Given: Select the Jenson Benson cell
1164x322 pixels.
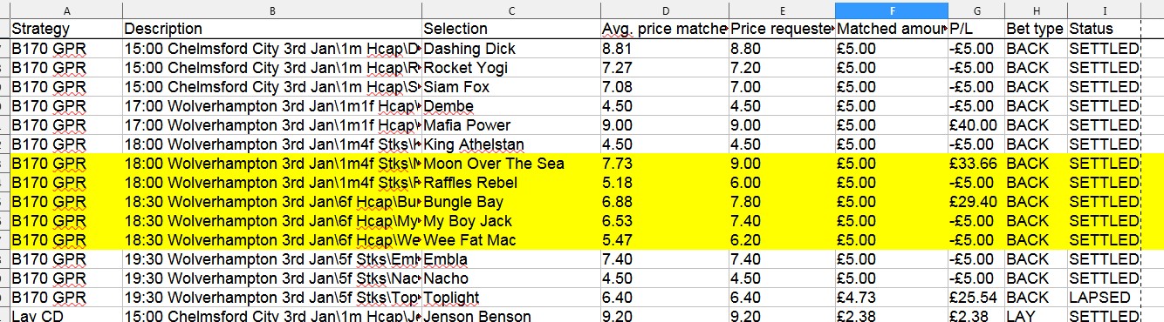Looking at the screenshot, I should click(x=511, y=315).
